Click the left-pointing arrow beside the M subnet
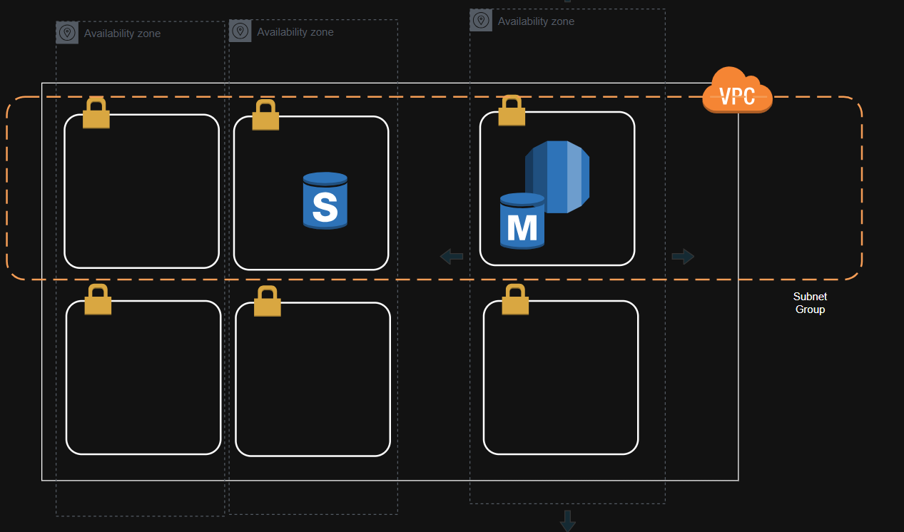 [x=452, y=256]
